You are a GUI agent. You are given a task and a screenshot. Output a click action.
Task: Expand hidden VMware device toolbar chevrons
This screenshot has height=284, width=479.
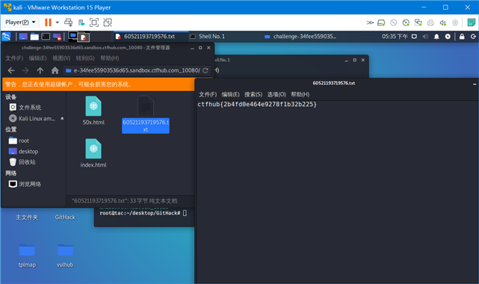pos(370,22)
